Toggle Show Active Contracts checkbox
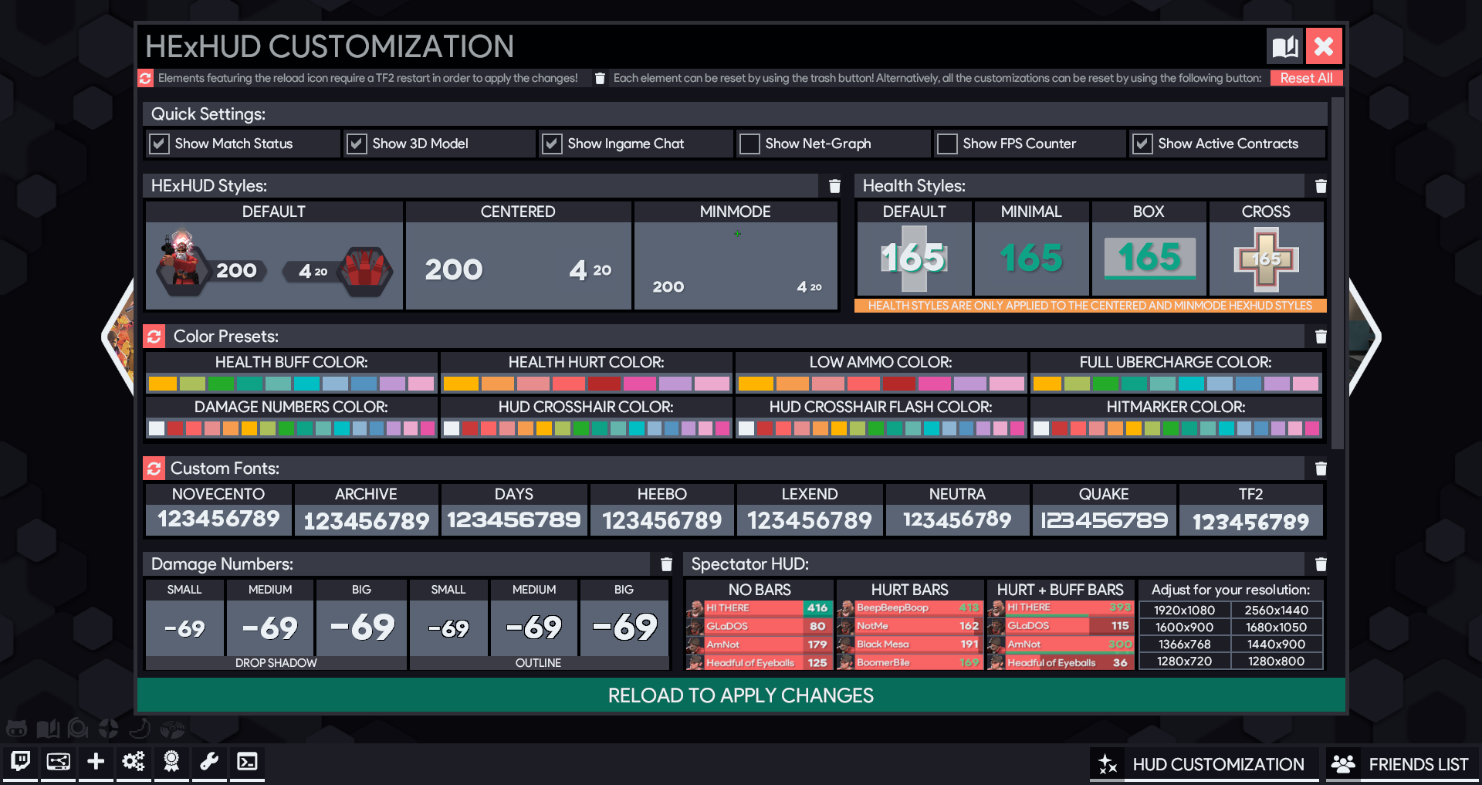The height and width of the screenshot is (785, 1482). [1142, 144]
